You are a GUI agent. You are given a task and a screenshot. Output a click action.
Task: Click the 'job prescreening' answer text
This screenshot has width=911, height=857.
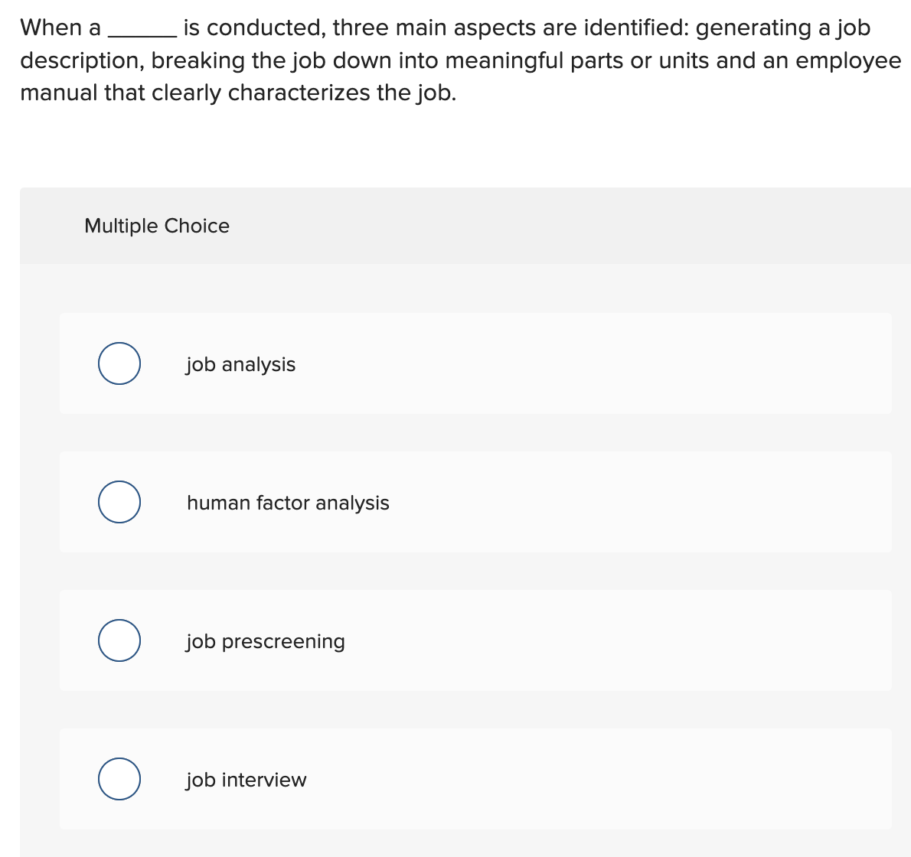point(265,641)
